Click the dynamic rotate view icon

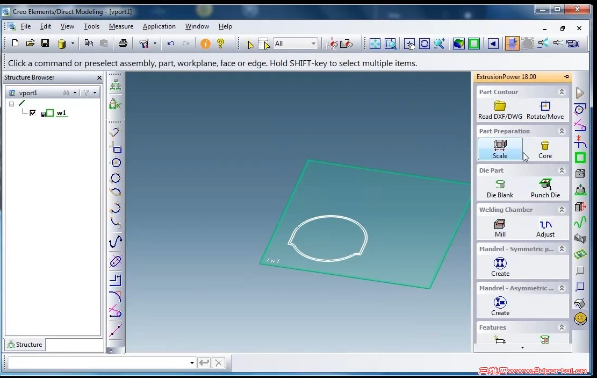click(x=424, y=44)
